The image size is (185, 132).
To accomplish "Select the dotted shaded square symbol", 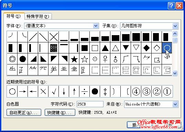I will coord(54,48).
